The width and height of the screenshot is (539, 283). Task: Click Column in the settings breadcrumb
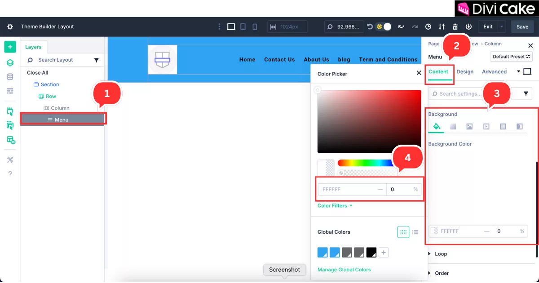(493, 44)
